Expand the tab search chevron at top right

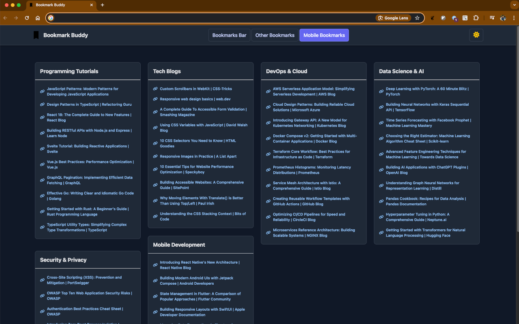[514, 5]
